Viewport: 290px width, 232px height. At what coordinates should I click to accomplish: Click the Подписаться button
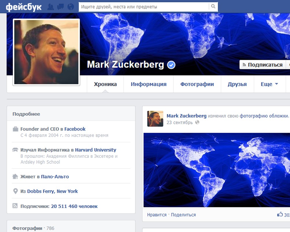[x=262, y=65]
